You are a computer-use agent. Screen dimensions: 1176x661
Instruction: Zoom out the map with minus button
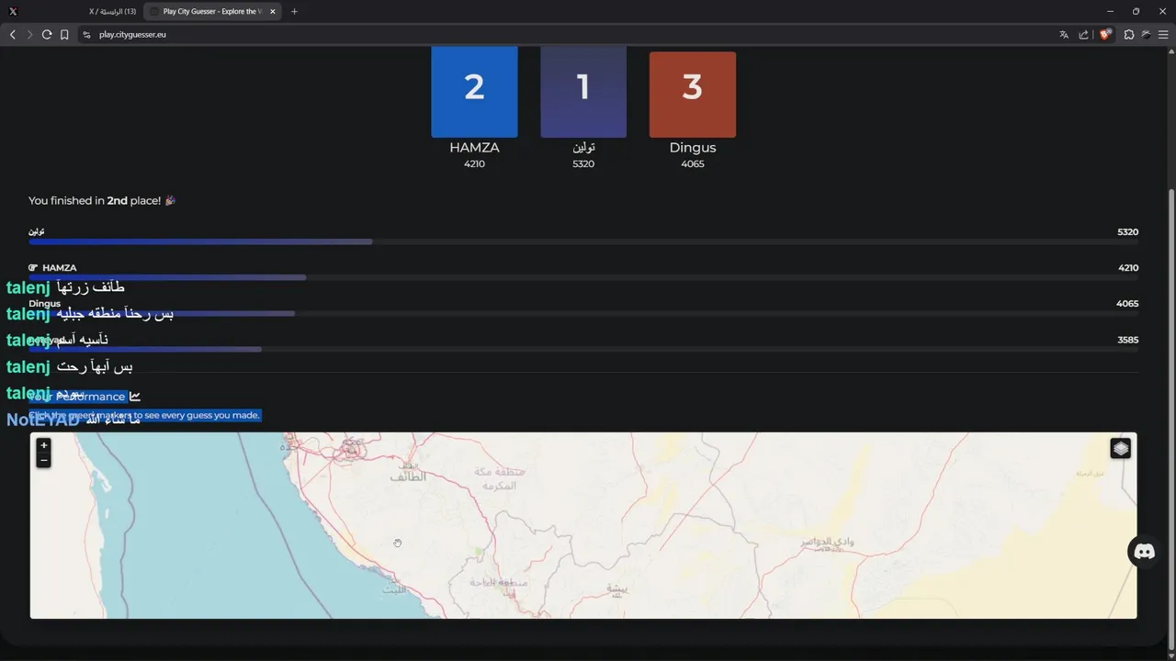pos(43,460)
